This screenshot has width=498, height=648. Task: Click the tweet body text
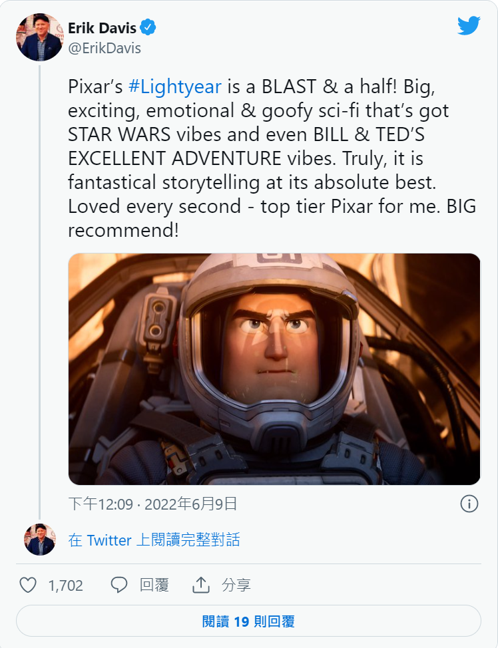click(x=272, y=158)
